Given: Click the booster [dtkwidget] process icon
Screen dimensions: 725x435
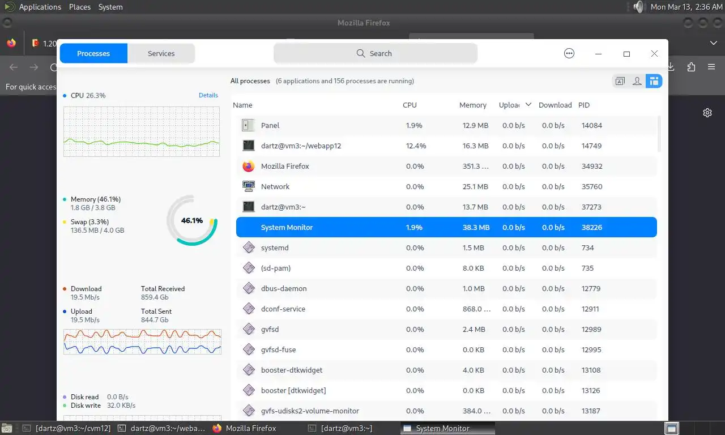Looking at the screenshot, I should pyautogui.click(x=248, y=390).
